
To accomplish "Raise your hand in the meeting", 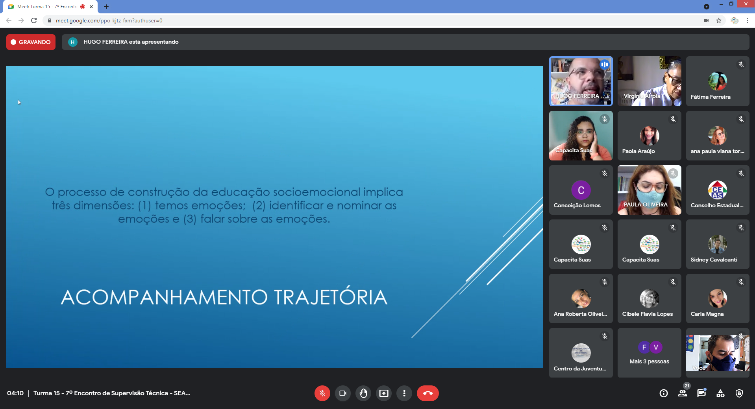I will pos(363,393).
